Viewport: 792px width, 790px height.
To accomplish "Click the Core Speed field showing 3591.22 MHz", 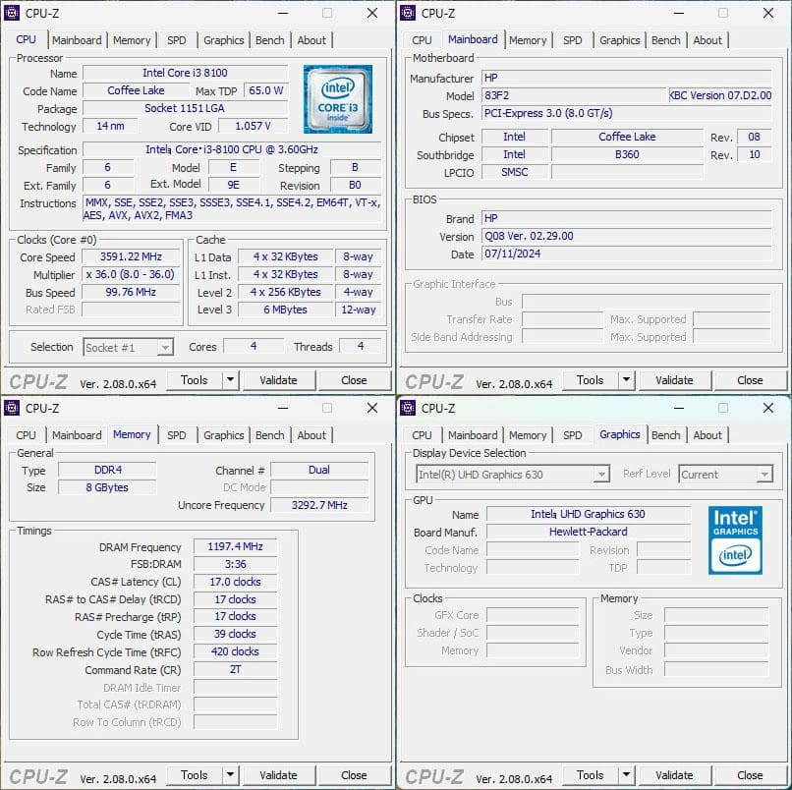I will pos(134,257).
